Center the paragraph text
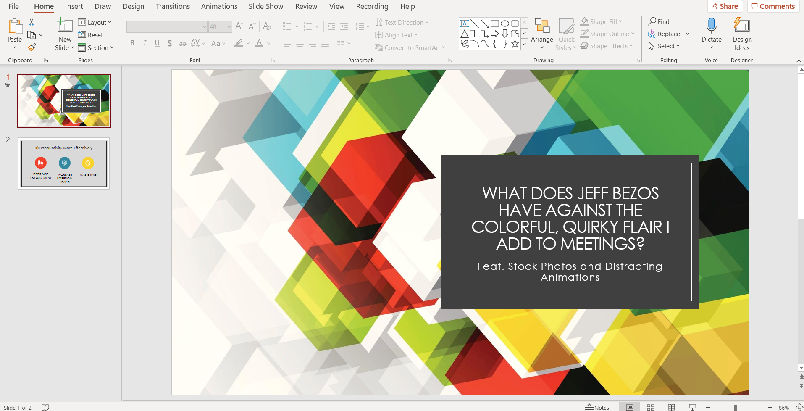Viewport: 804px width, 411px height. point(300,43)
